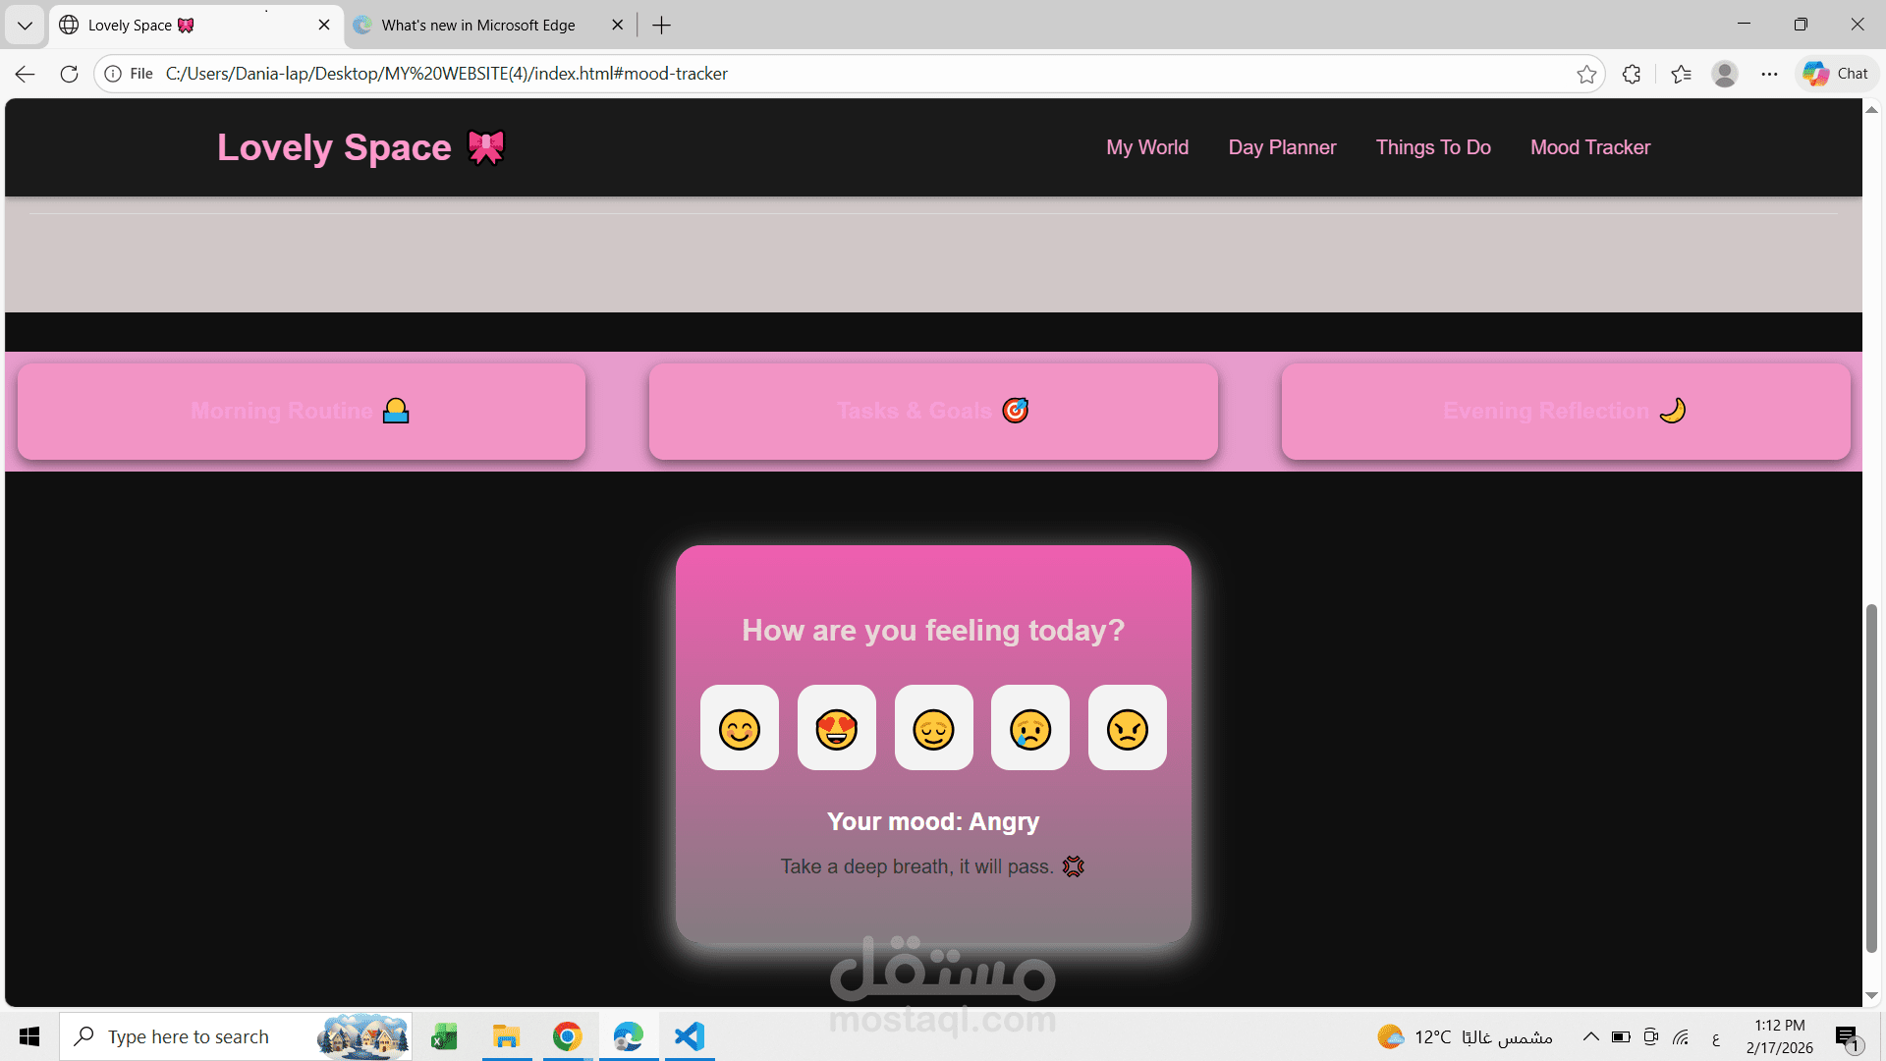Viewport: 1886px width, 1061px height.
Task: Refresh the current page
Action: 69,74
